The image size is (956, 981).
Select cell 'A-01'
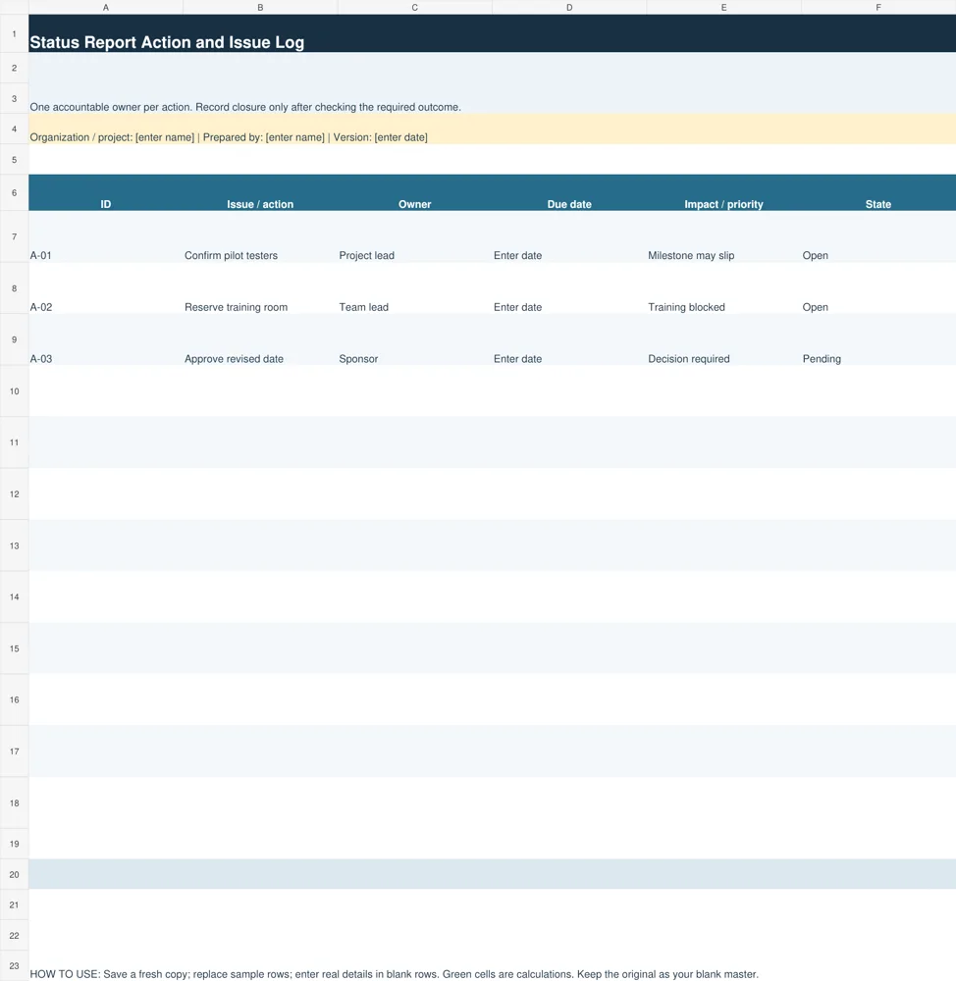tap(106, 236)
